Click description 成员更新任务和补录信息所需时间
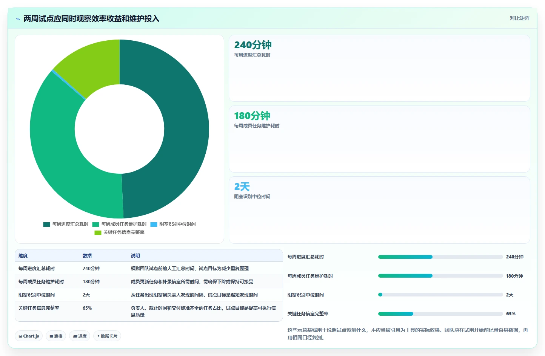 192,282
